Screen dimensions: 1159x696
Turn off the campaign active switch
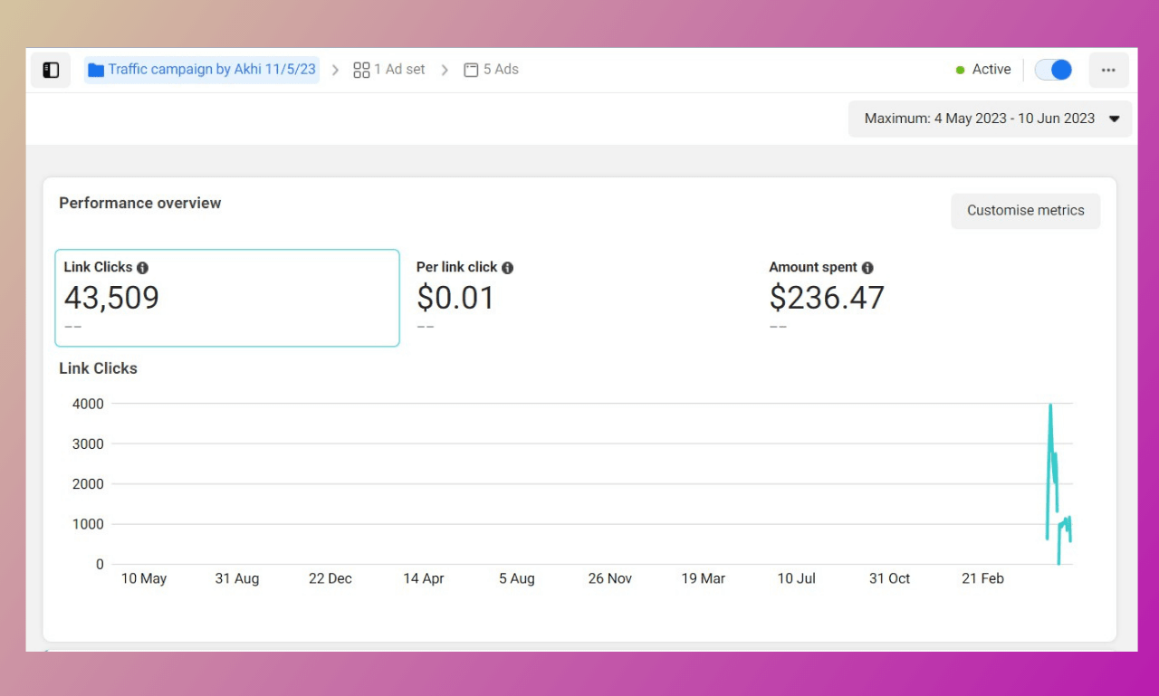click(1053, 70)
